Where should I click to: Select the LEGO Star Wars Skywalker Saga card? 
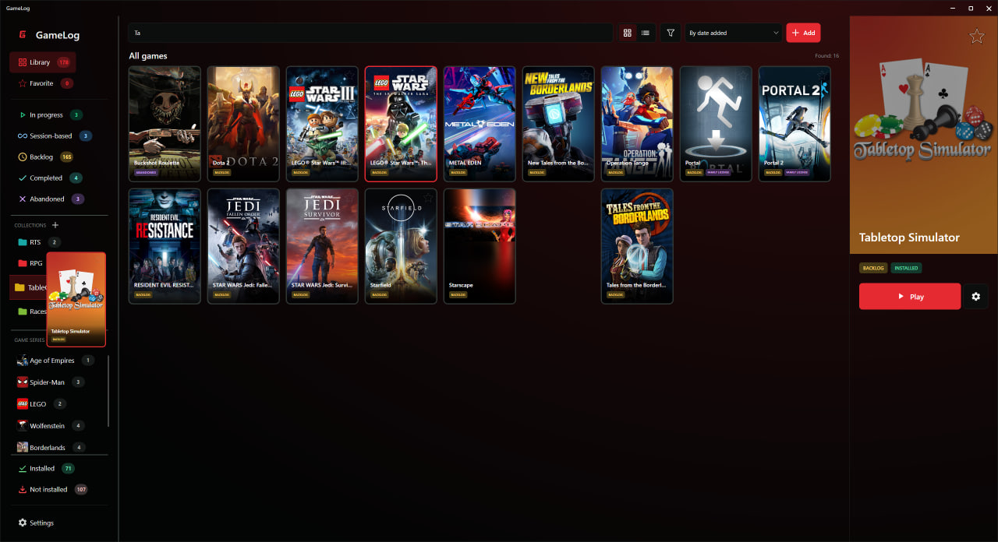pos(401,124)
